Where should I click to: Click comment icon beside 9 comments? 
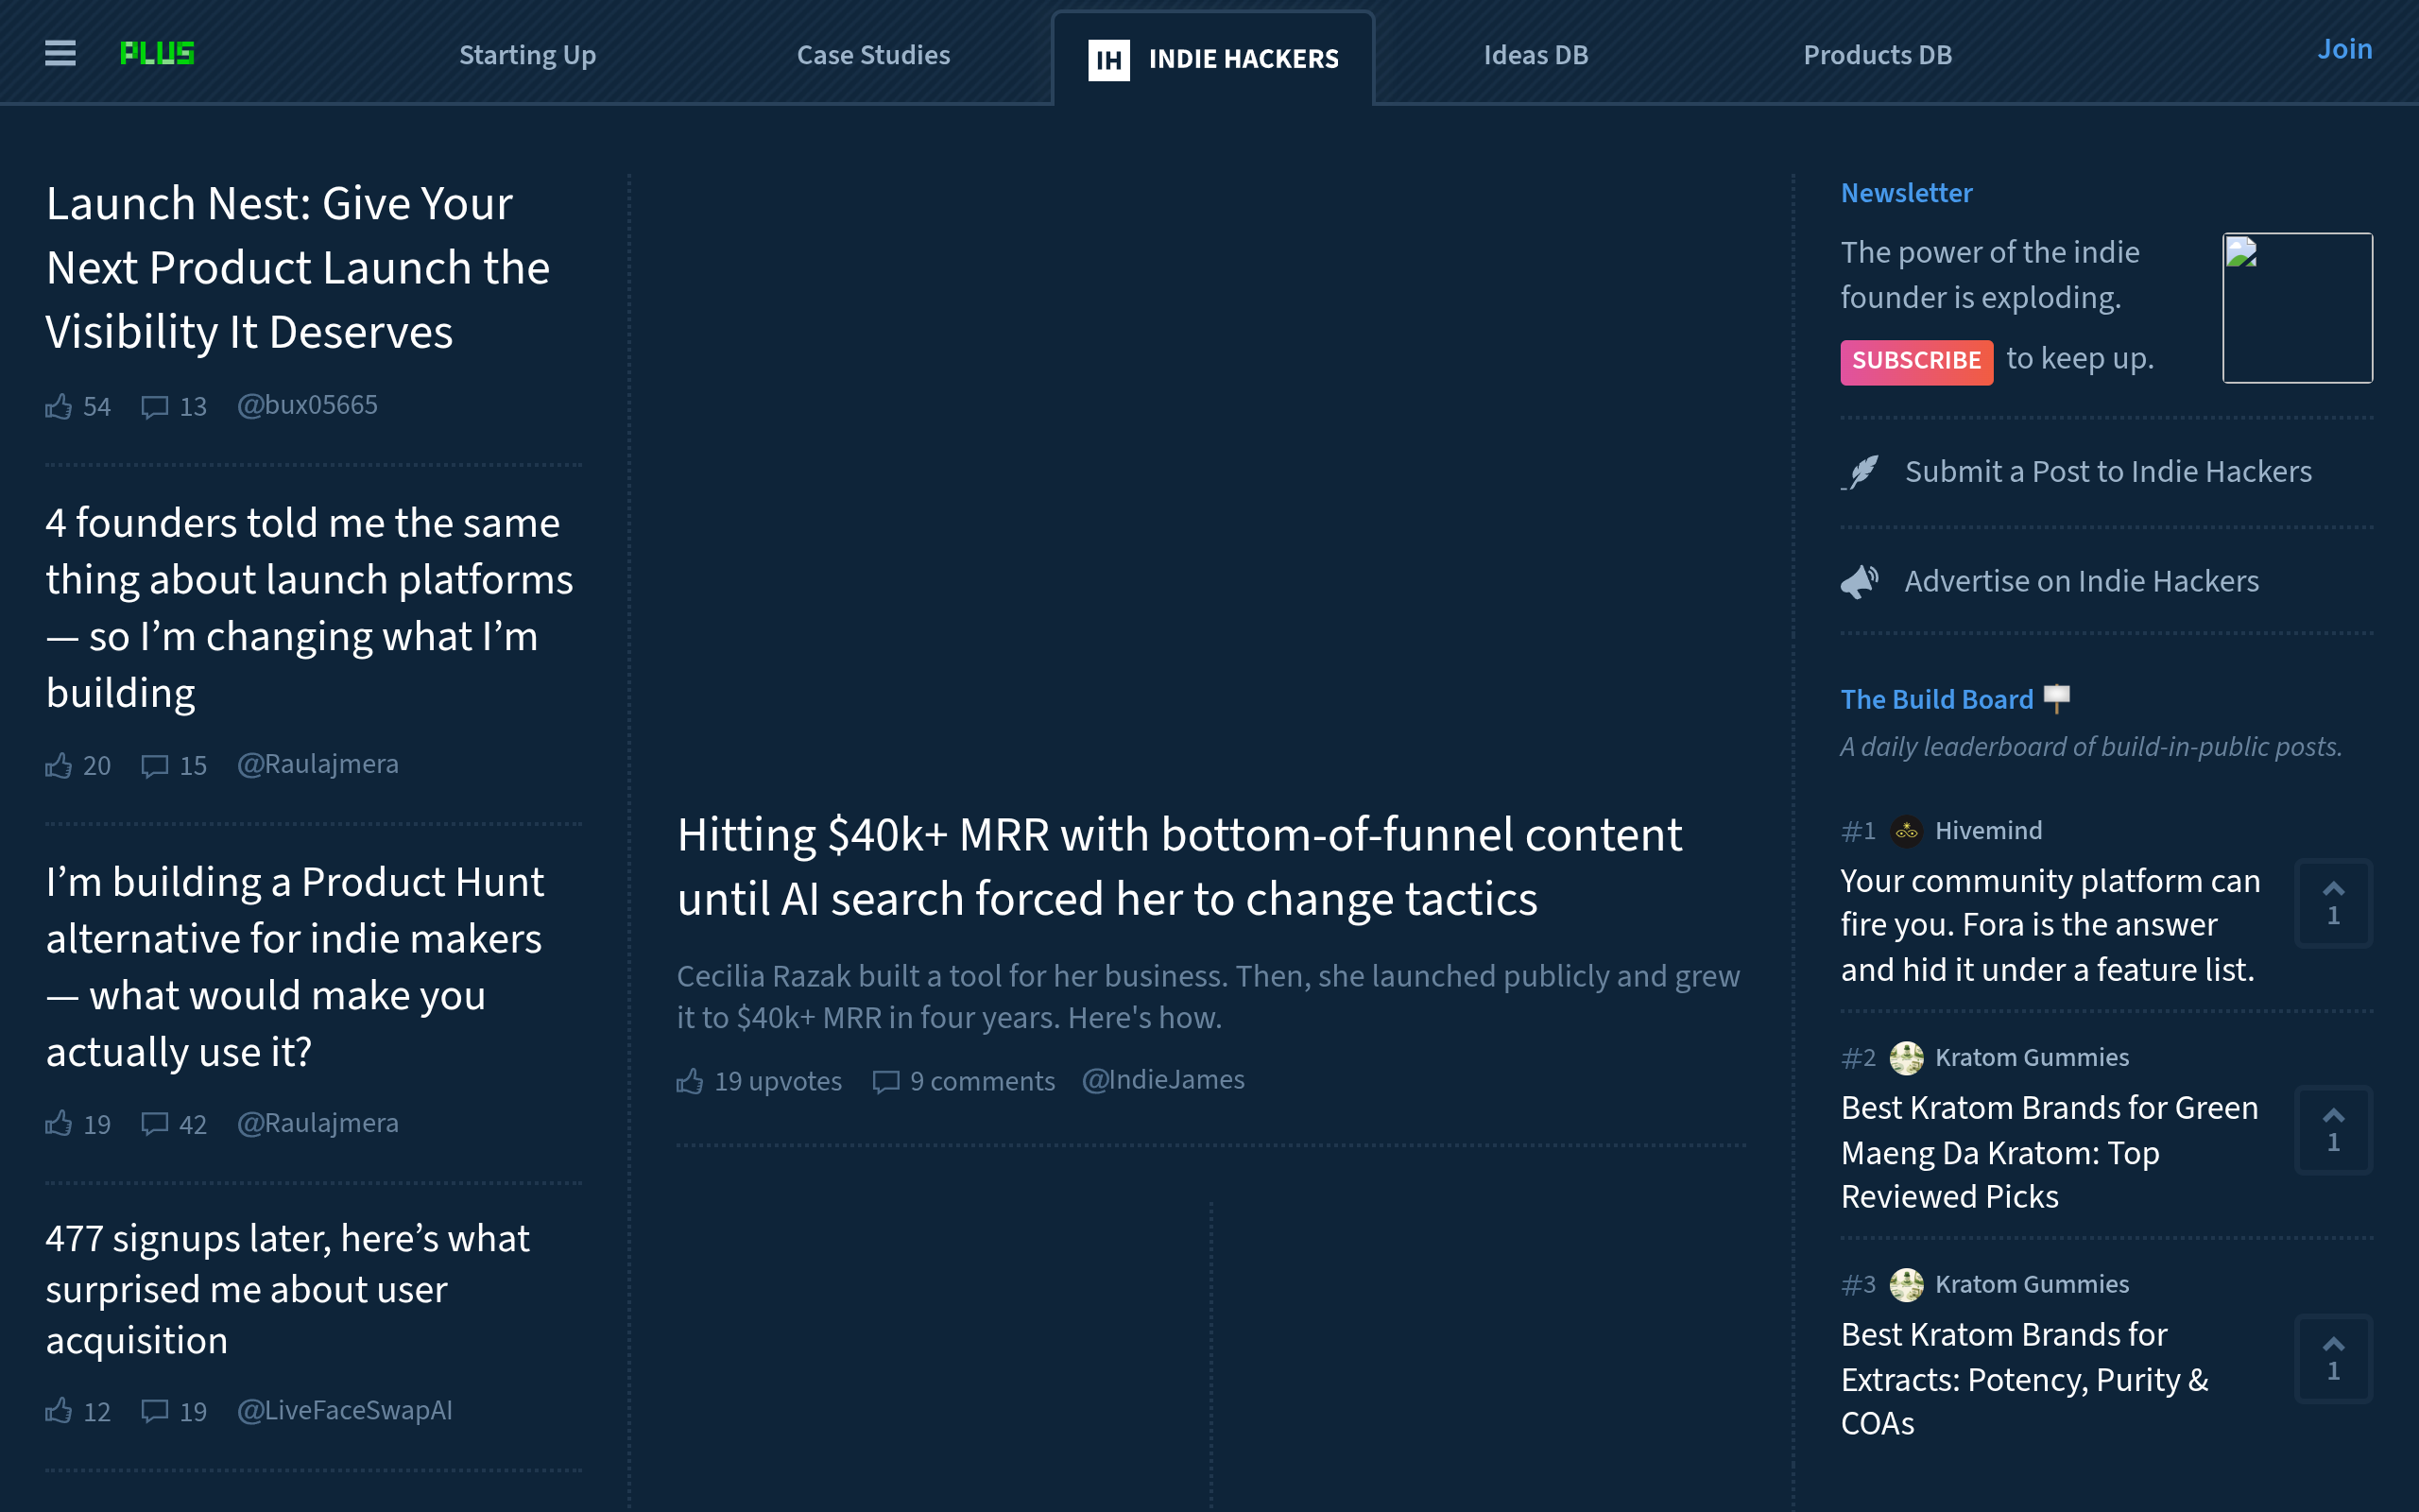tap(885, 1082)
